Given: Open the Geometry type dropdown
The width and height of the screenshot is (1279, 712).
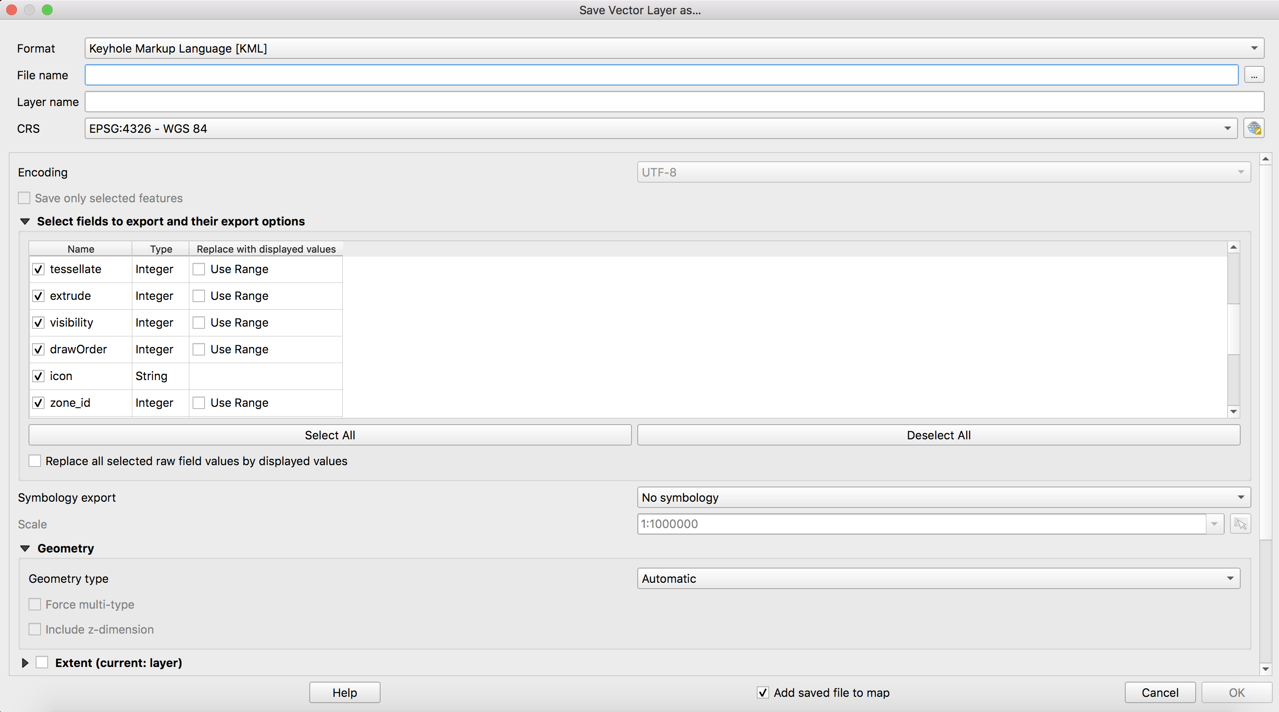Looking at the screenshot, I should tap(939, 579).
